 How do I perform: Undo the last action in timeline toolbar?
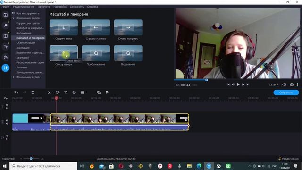tap(17, 93)
